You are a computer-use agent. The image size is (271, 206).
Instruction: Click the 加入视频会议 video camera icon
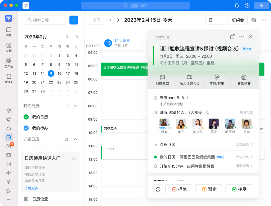(x=189, y=77)
